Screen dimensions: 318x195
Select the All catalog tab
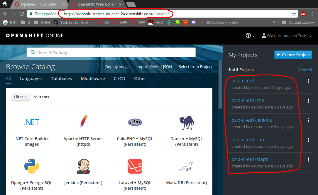coord(8,79)
